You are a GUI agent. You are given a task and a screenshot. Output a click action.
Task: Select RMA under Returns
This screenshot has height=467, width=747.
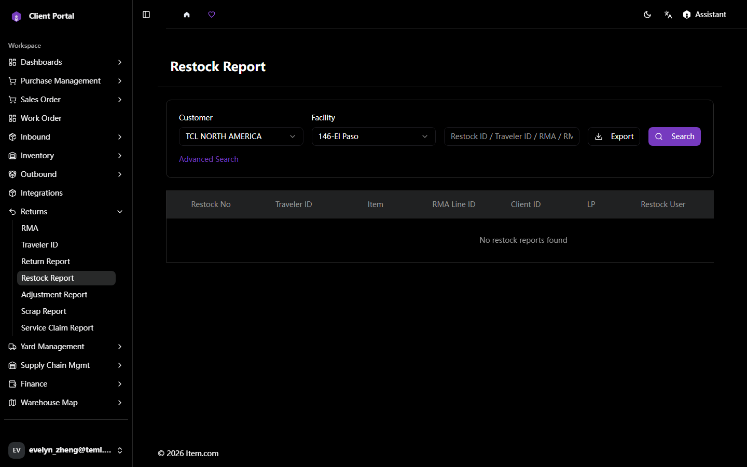66,228
